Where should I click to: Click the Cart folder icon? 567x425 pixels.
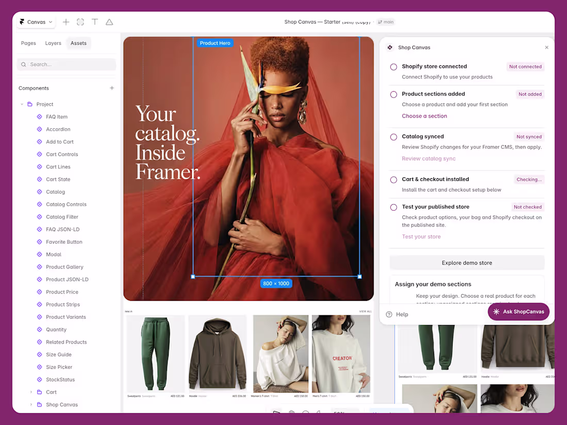click(39, 392)
